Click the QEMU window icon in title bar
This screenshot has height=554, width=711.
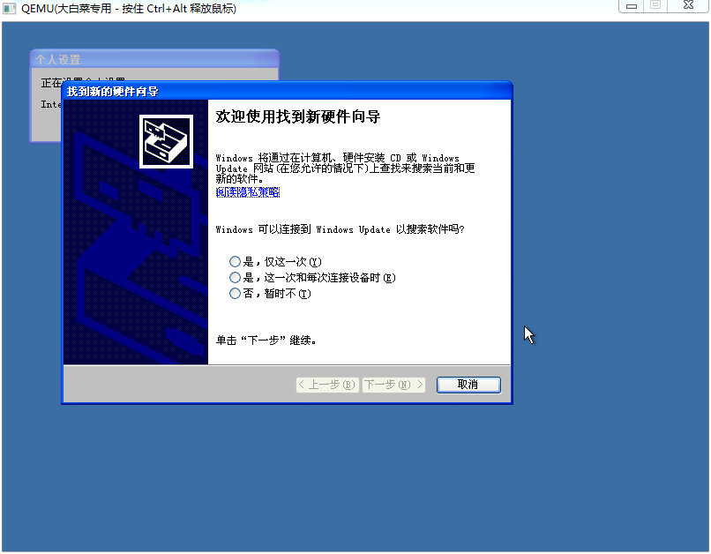[x=11, y=8]
